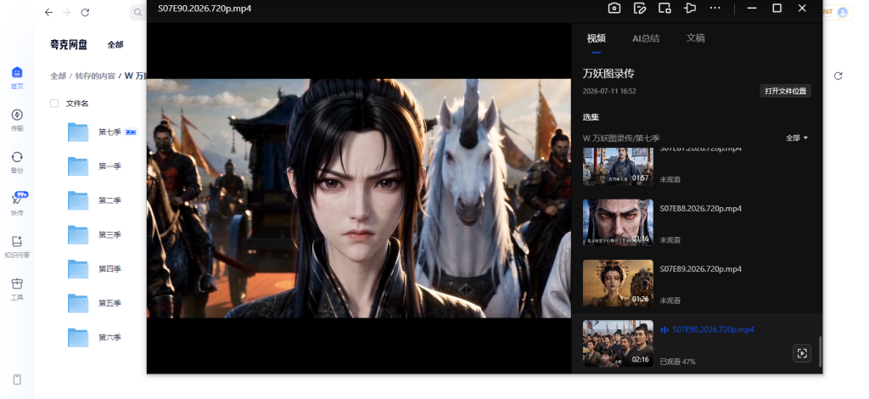The width and height of the screenshot is (869, 399).
Task: Go to 转存的内容 in the breadcrumb
Action: [x=95, y=76]
